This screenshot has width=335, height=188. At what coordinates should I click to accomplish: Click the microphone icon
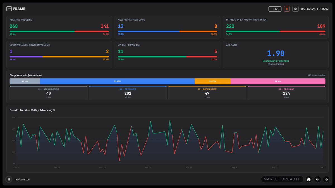287,9
